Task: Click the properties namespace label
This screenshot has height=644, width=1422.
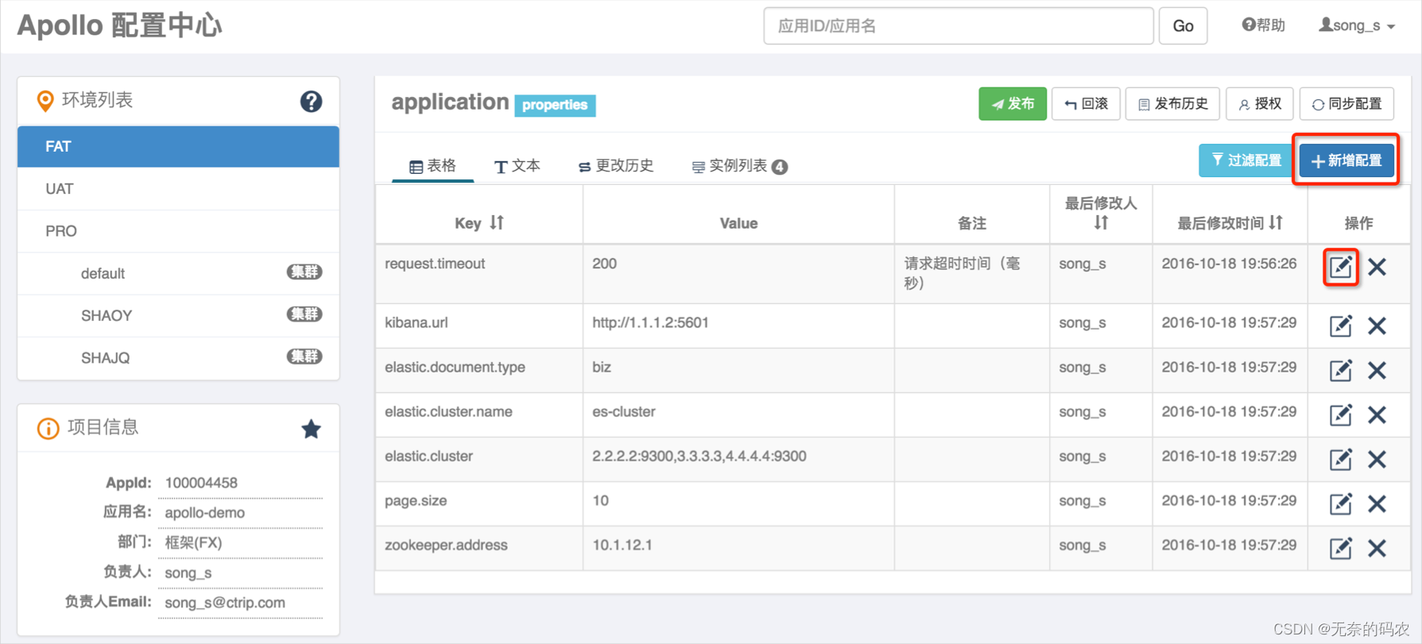Action: [x=555, y=105]
